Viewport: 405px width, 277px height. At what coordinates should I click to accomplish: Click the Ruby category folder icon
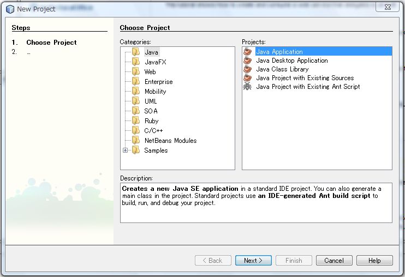click(x=136, y=121)
